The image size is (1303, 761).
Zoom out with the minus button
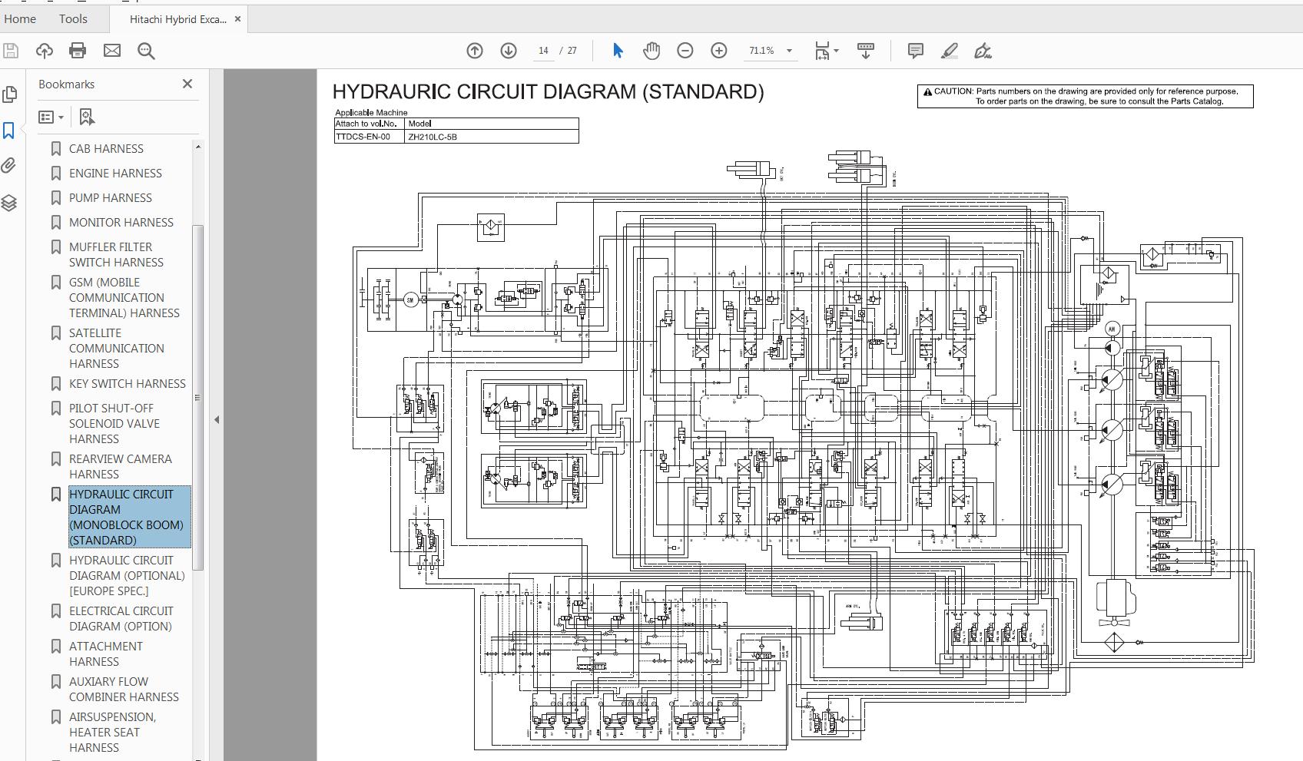[x=685, y=51]
